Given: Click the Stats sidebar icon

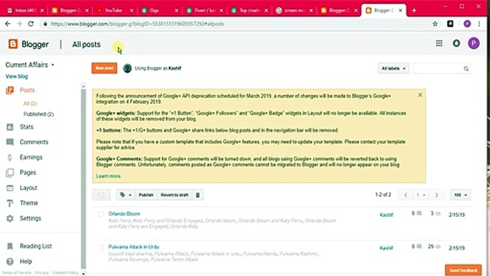Looking at the screenshot, I should click(10, 127).
